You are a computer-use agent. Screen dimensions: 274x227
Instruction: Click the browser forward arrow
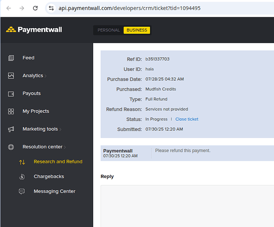22,8
